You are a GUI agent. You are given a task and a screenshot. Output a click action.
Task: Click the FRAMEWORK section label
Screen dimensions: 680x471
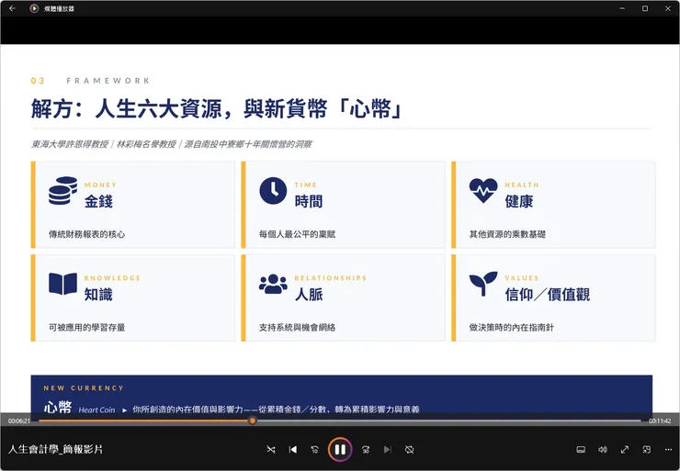[108, 81]
